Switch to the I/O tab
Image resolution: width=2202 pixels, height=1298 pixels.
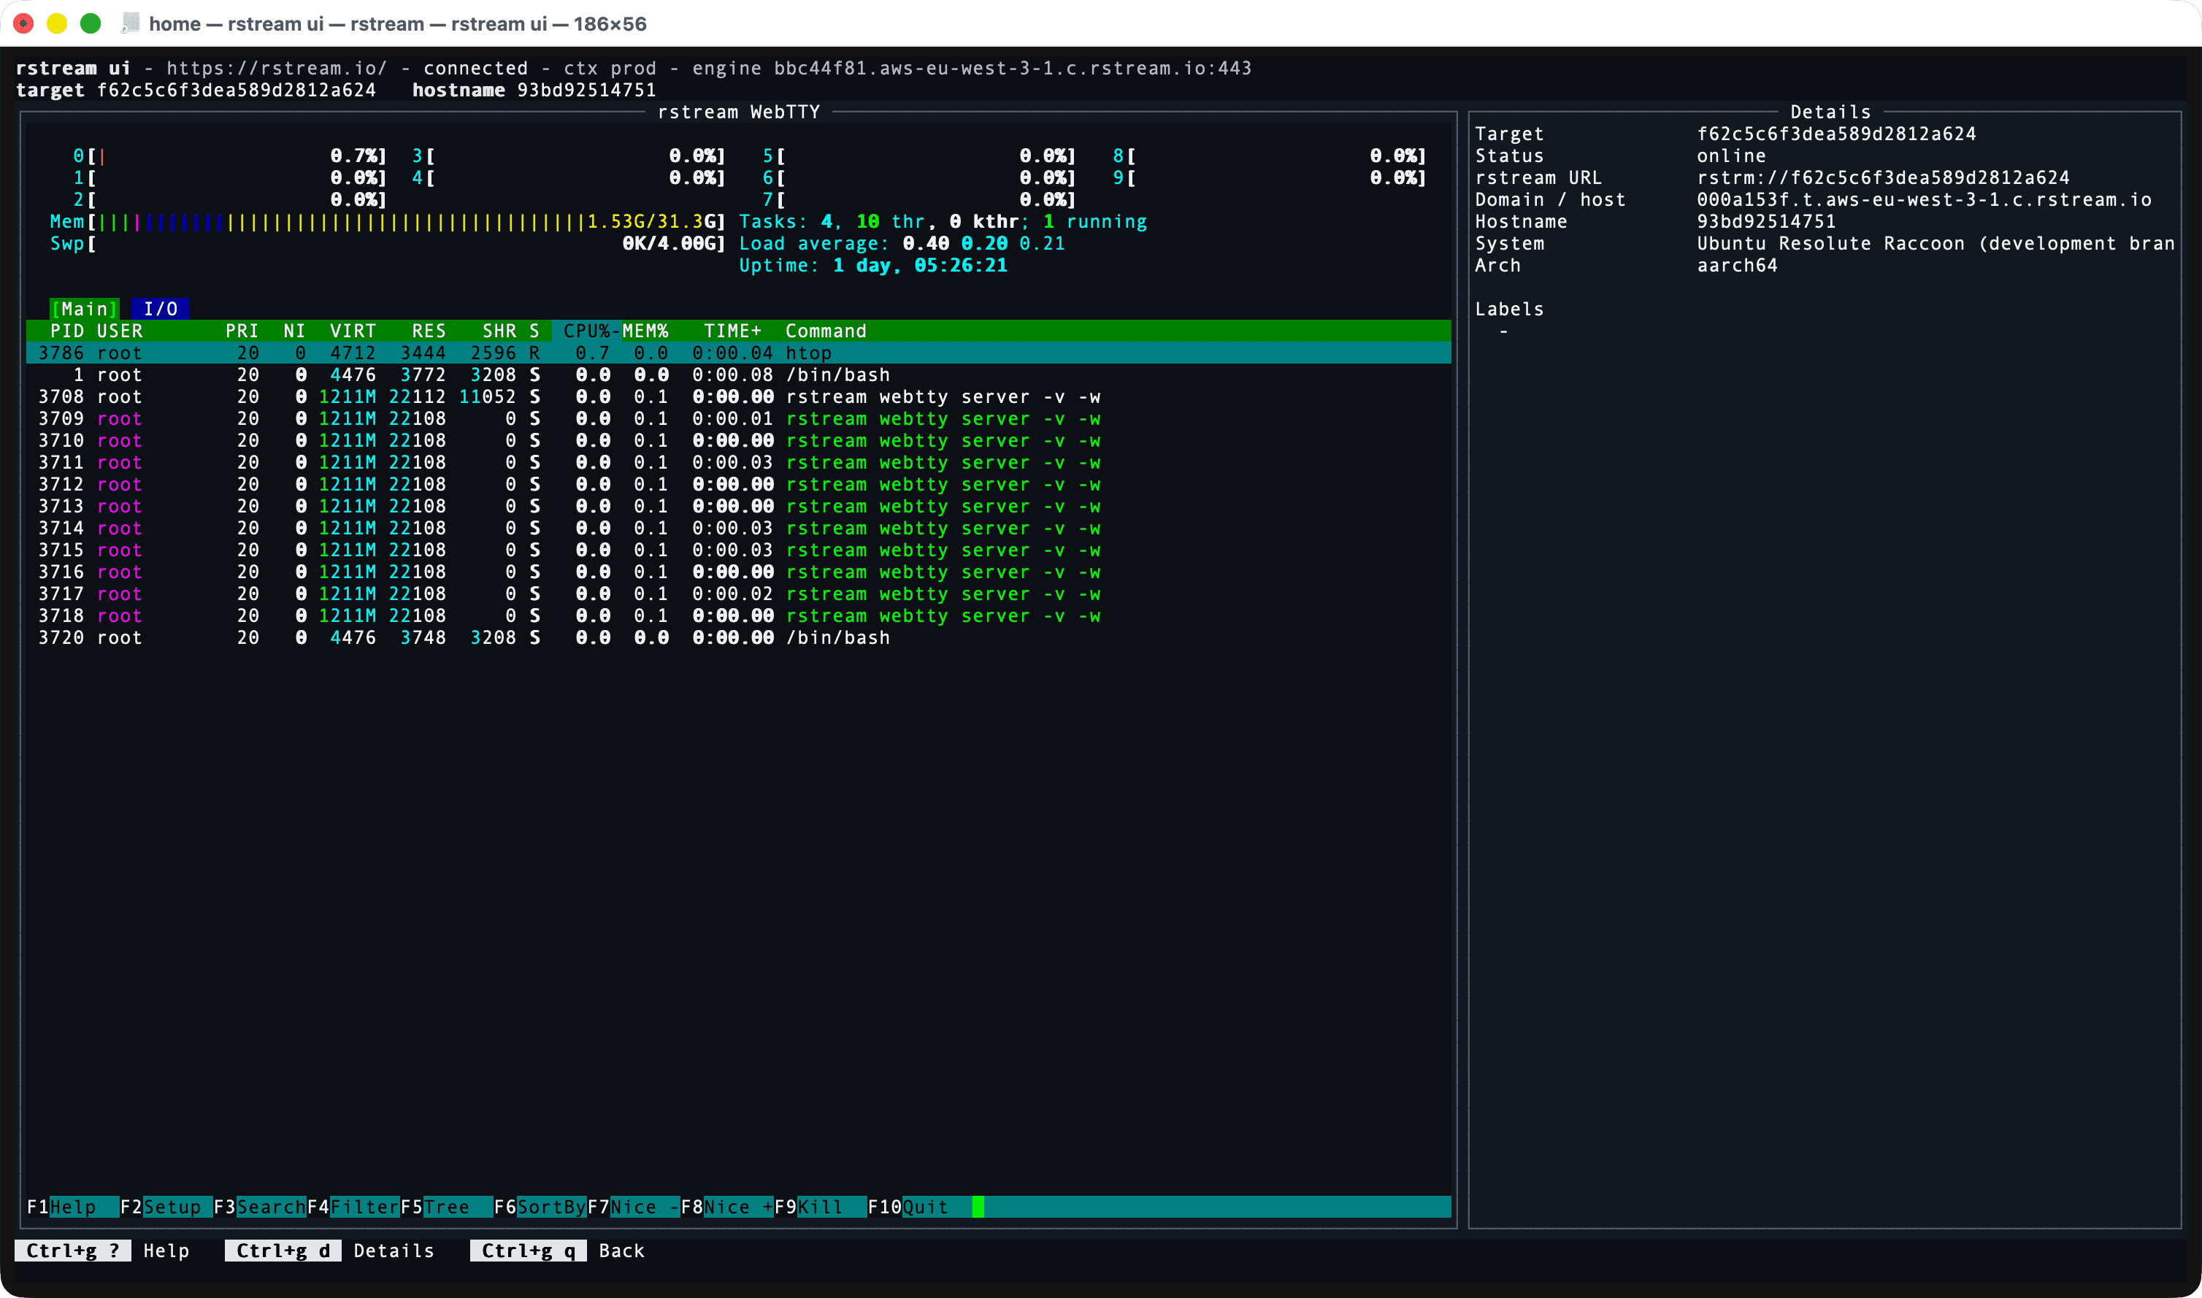[160, 309]
